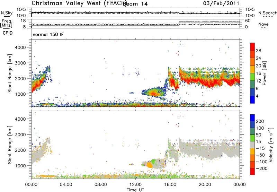
Task: Click the 'Beam 14' label
Action: pos(135,4)
